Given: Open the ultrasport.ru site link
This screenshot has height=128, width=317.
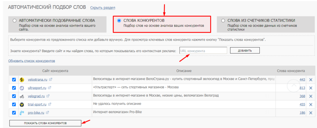Looking at the screenshot, I should coord(37,88).
